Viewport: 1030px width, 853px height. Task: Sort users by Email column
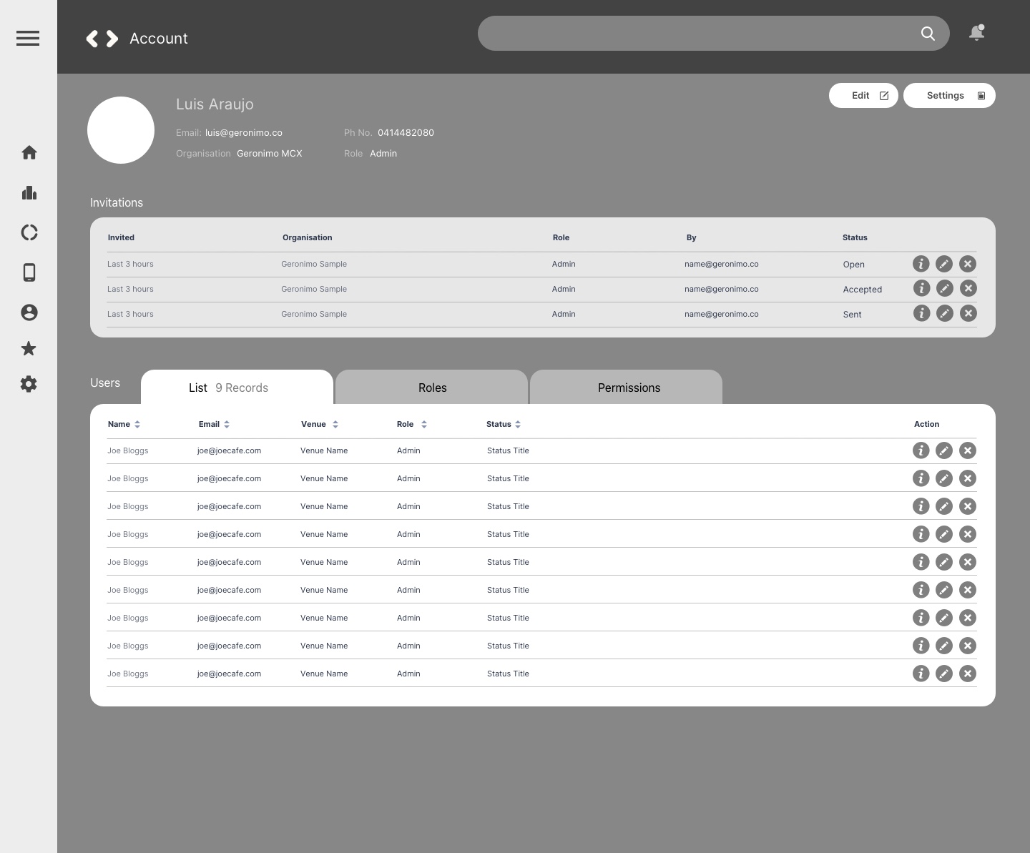[x=227, y=424]
